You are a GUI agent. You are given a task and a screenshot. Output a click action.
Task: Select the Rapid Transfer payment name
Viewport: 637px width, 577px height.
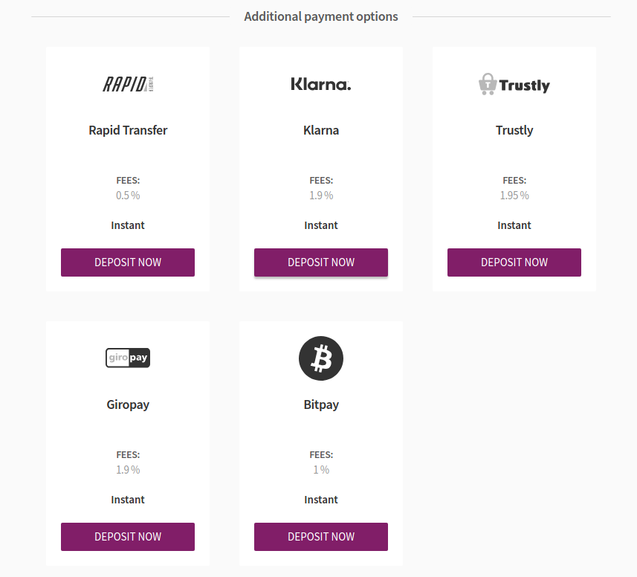[x=127, y=130]
